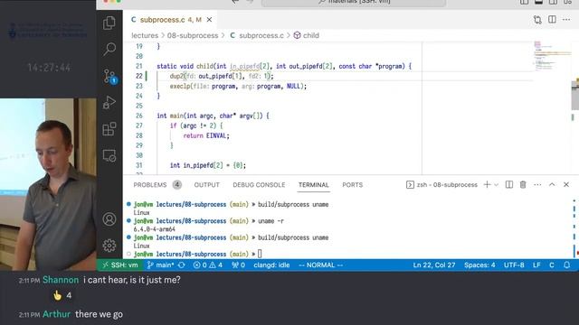
Task: Click the clangd: idle status item
Action: pyautogui.click(x=271, y=265)
